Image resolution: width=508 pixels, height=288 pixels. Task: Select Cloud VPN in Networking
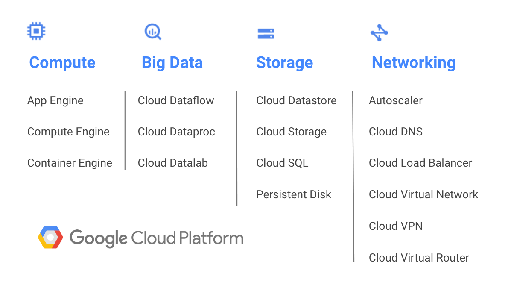tap(396, 226)
